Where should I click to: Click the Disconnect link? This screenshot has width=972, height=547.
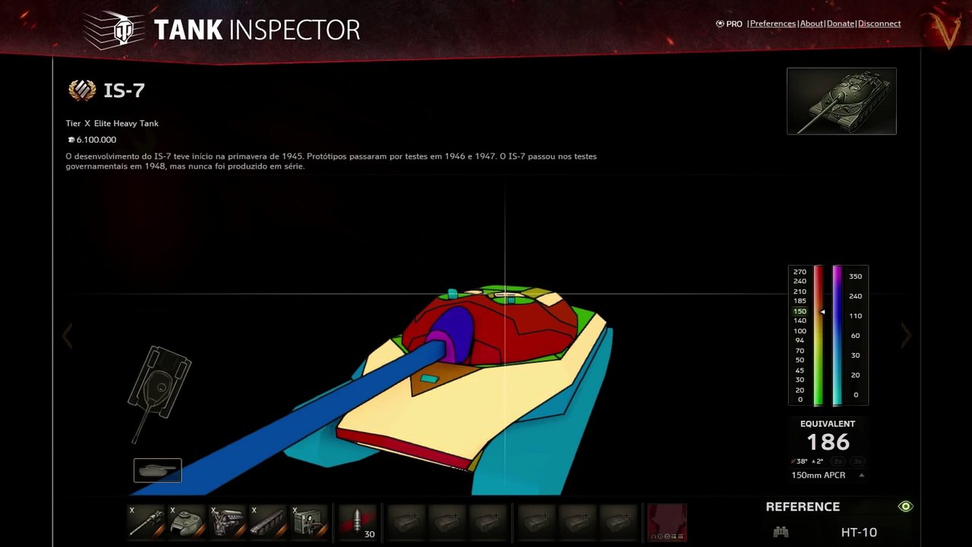[879, 24]
